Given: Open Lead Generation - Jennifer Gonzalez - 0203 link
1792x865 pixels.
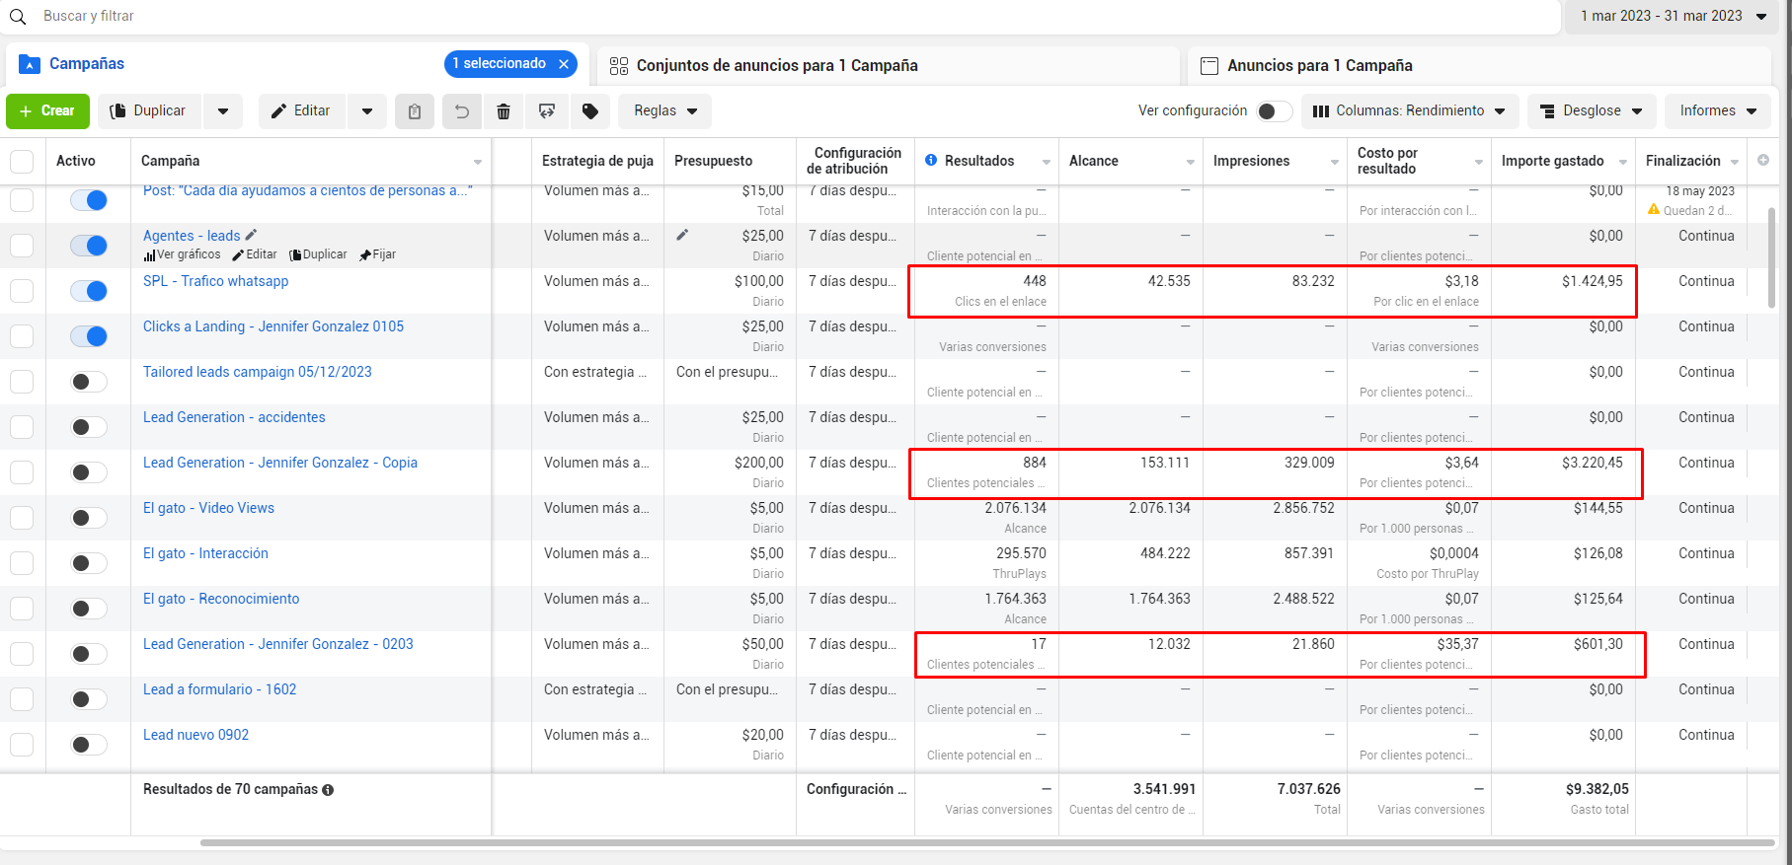Looking at the screenshot, I should click(x=278, y=644).
